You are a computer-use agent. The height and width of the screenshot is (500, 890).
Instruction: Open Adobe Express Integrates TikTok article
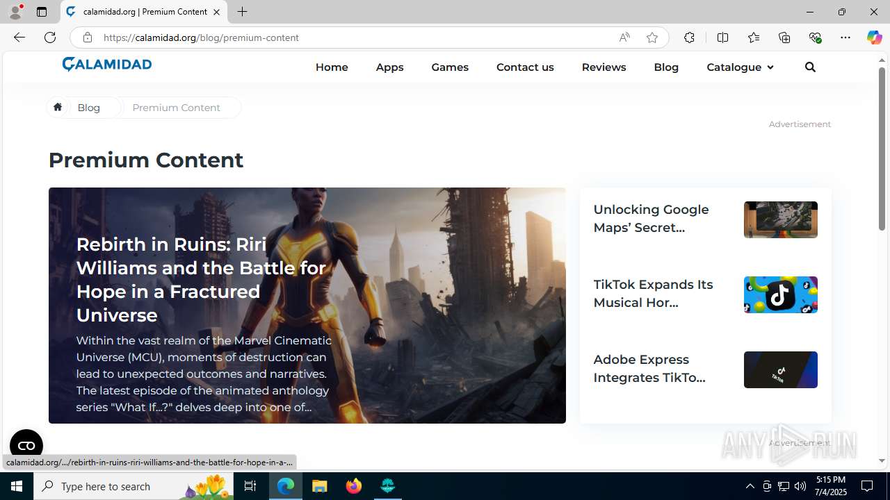[x=649, y=369]
